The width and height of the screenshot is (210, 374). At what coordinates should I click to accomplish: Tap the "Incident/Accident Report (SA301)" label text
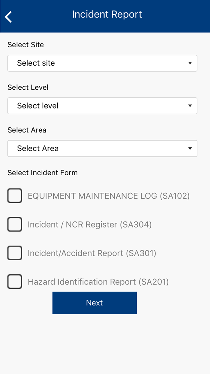[92, 253]
